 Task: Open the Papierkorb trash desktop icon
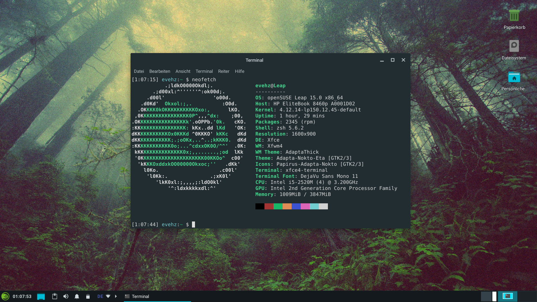[514, 19]
